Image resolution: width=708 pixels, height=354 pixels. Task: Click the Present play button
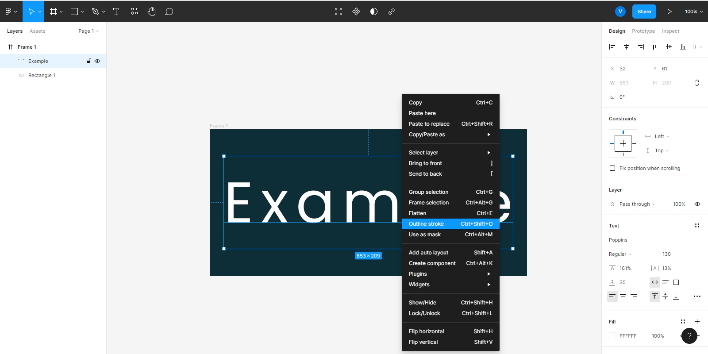pyautogui.click(x=669, y=12)
